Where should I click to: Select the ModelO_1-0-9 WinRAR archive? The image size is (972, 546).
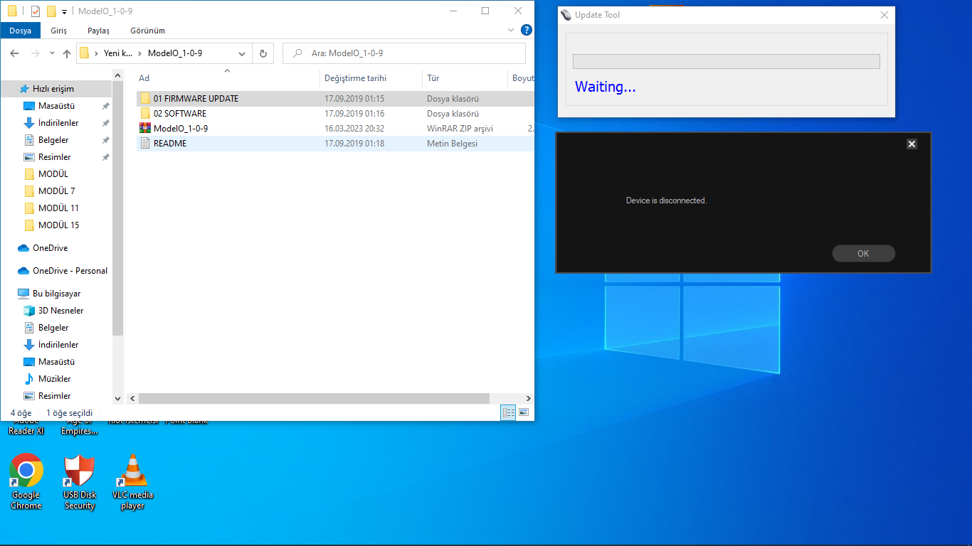(180, 129)
